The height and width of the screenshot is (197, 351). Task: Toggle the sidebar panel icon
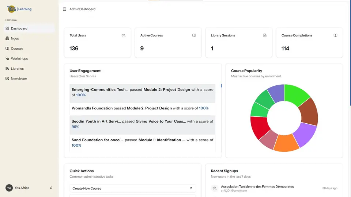[64, 9]
